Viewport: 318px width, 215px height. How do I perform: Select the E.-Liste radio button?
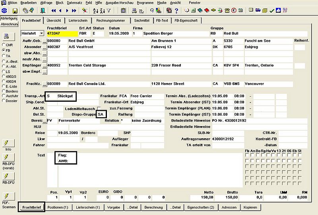tap(4, 86)
